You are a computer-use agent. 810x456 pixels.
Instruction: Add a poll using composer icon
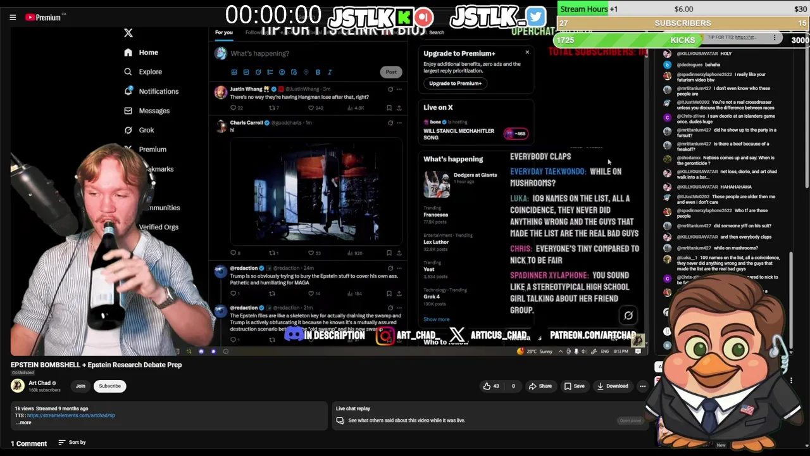270,72
